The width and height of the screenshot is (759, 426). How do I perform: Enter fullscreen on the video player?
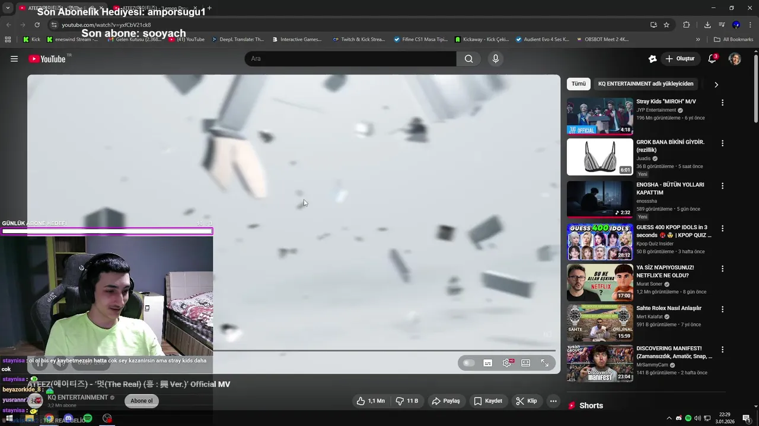click(x=545, y=363)
